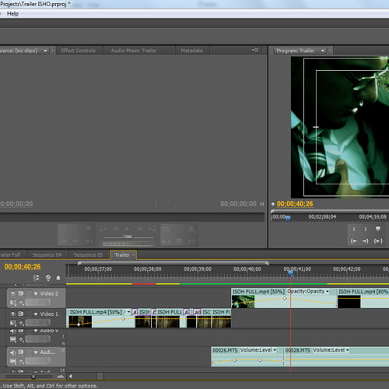Set In point in Program monitor

click(354, 229)
